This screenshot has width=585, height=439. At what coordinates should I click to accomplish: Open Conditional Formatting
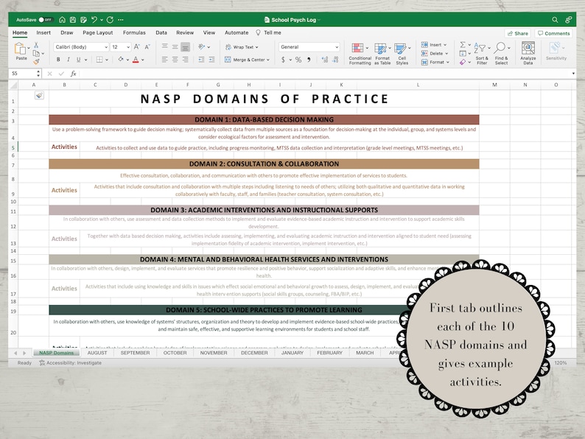coord(360,54)
